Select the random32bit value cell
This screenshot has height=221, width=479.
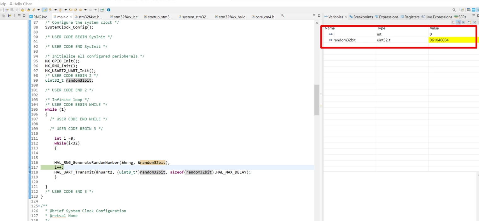coord(452,40)
